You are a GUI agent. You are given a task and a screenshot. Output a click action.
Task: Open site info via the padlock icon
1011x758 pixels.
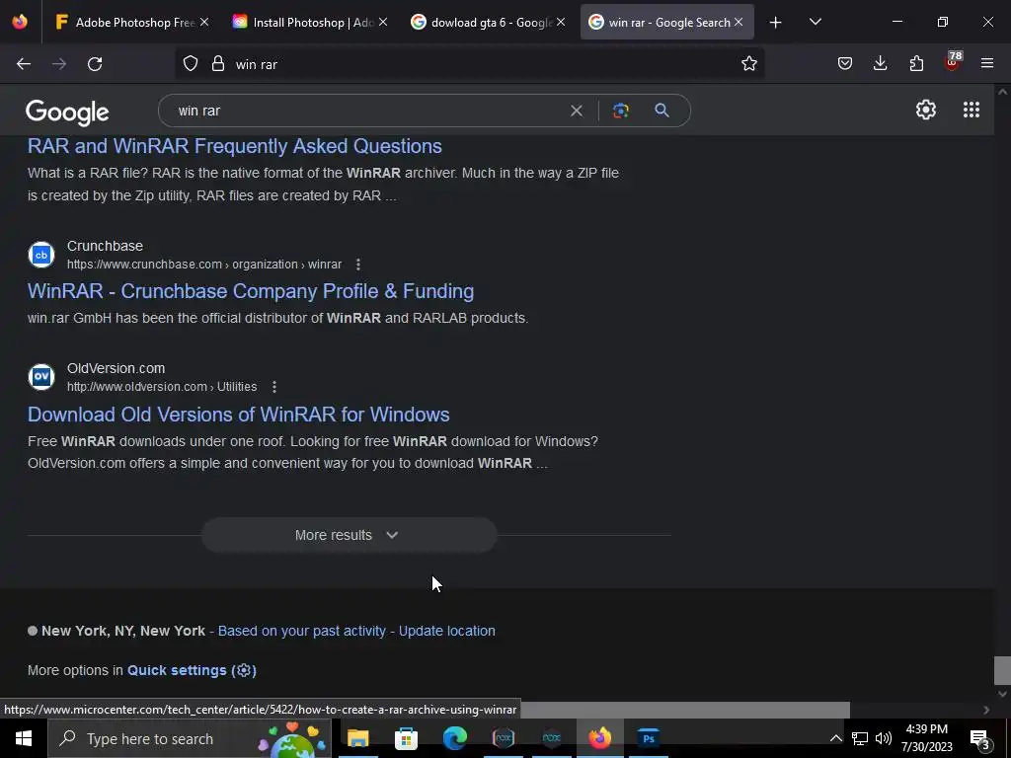(218, 64)
